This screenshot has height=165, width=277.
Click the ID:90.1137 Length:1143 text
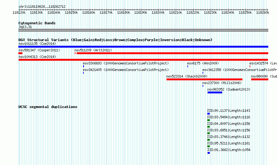tap(229, 111)
